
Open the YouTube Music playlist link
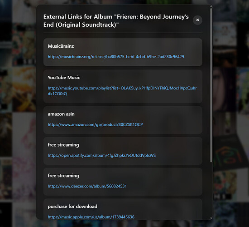122,91
